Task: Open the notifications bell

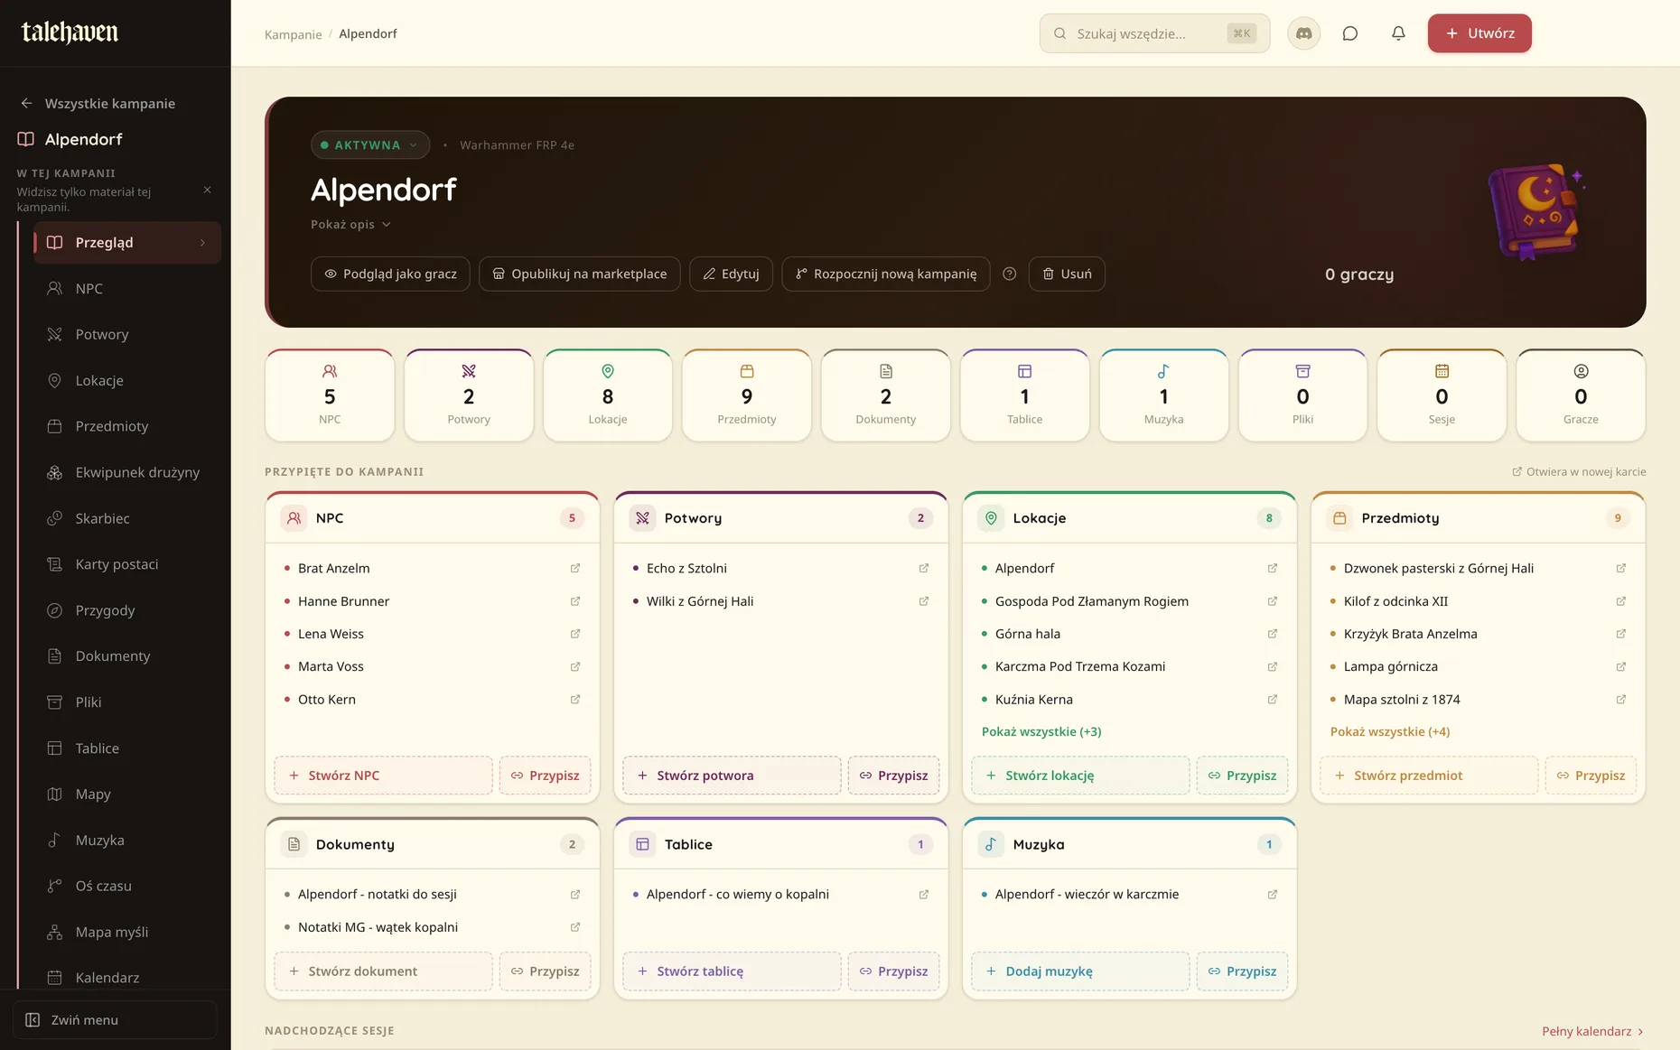Action: [x=1398, y=33]
